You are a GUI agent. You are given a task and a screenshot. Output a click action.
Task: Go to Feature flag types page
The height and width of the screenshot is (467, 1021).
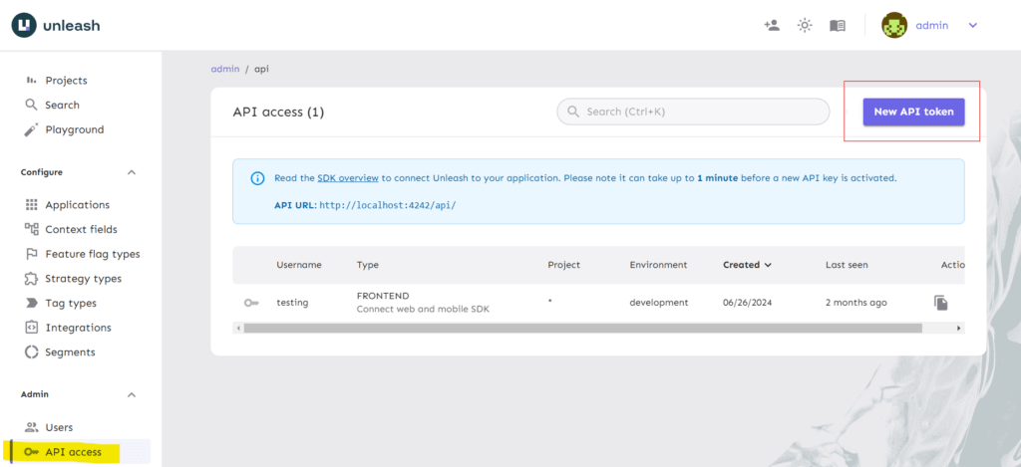92,254
